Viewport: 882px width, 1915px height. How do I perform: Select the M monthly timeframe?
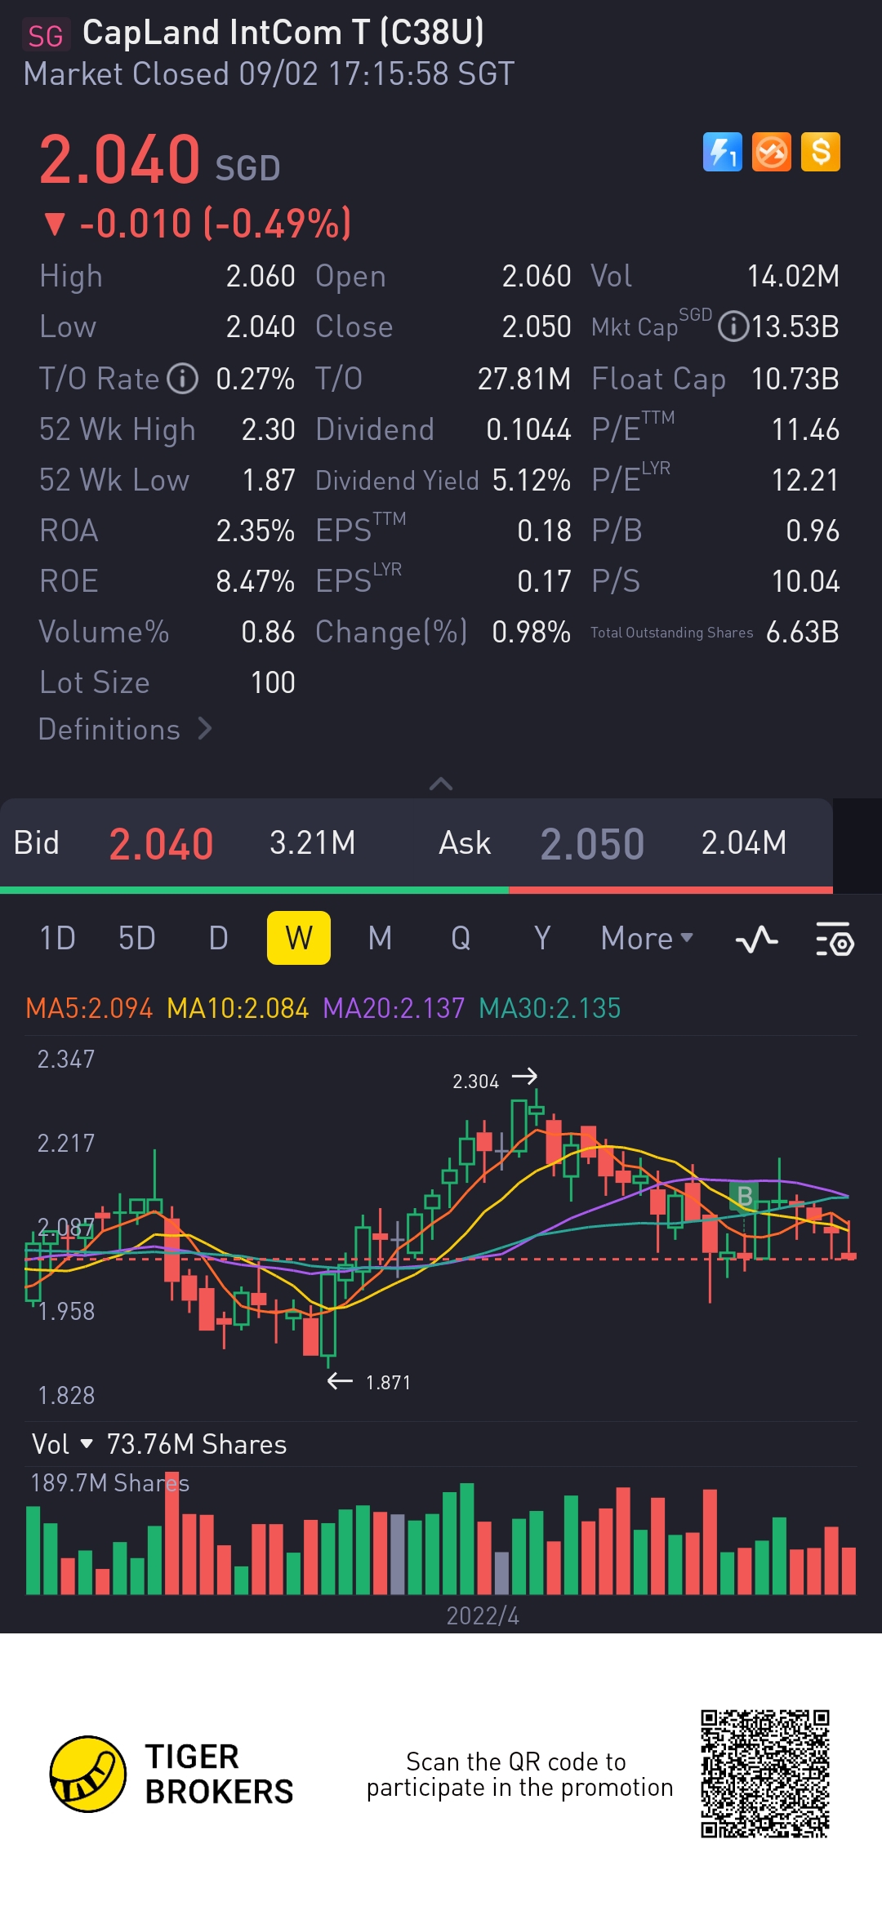pyautogui.click(x=380, y=939)
